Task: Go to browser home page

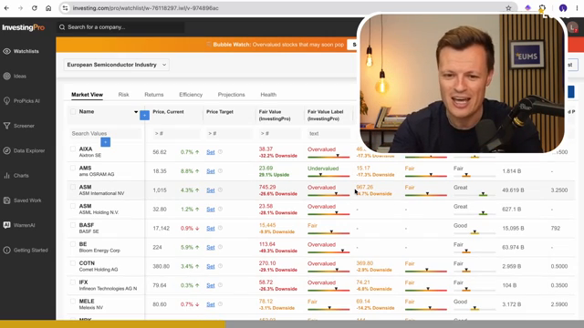Action: 48,8
